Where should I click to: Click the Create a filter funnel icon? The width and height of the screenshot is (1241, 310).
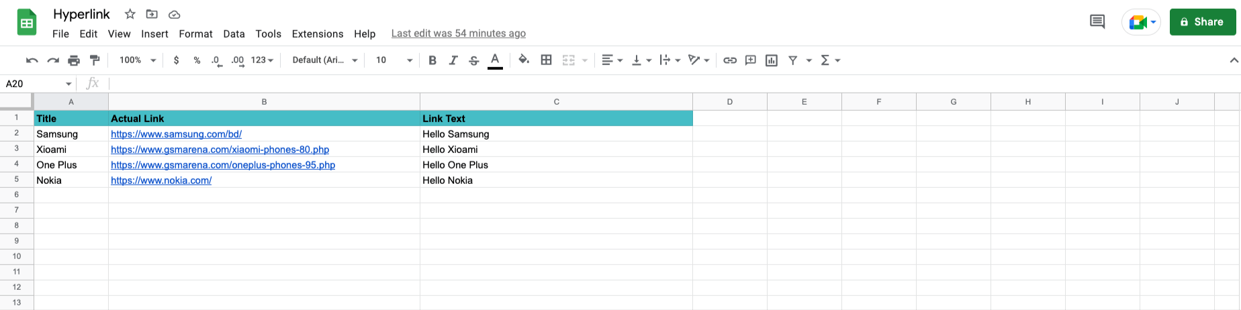(793, 60)
